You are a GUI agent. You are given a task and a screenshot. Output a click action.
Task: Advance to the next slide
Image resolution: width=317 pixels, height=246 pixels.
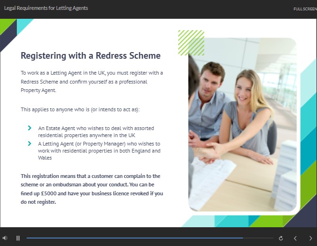click(310, 238)
